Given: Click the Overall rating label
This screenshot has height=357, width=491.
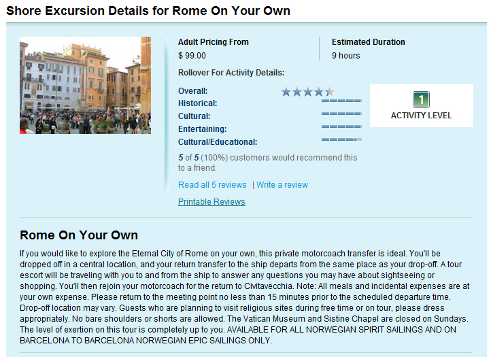Looking at the screenshot, I should [x=193, y=91].
